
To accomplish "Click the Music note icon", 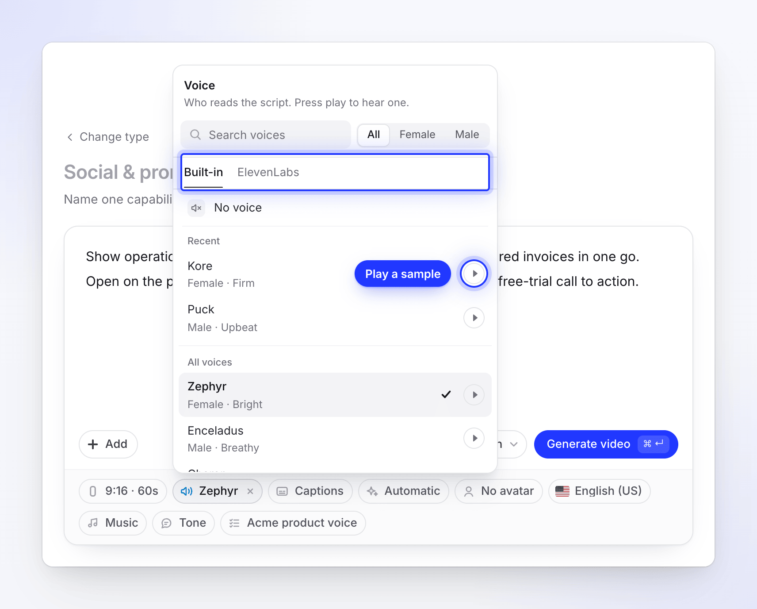I will click(x=93, y=523).
